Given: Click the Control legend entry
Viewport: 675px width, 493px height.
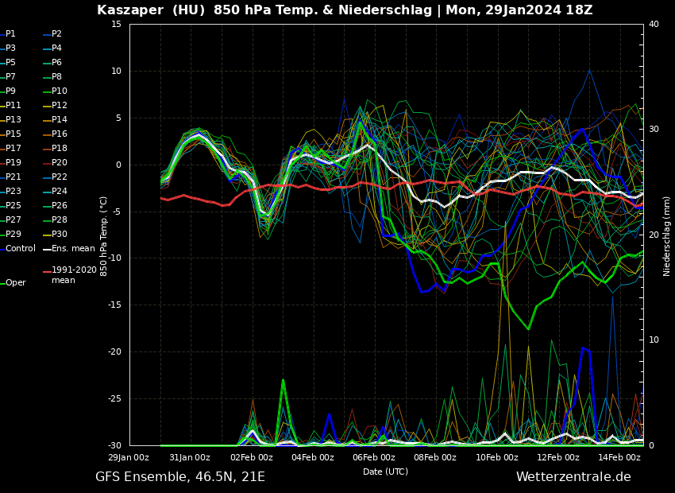Looking at the screenshot, I should point(21,249).
